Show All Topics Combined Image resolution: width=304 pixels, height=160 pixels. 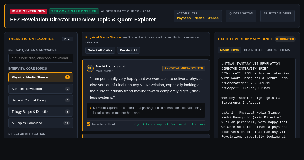pyautogui.click(x=41, y=123)
